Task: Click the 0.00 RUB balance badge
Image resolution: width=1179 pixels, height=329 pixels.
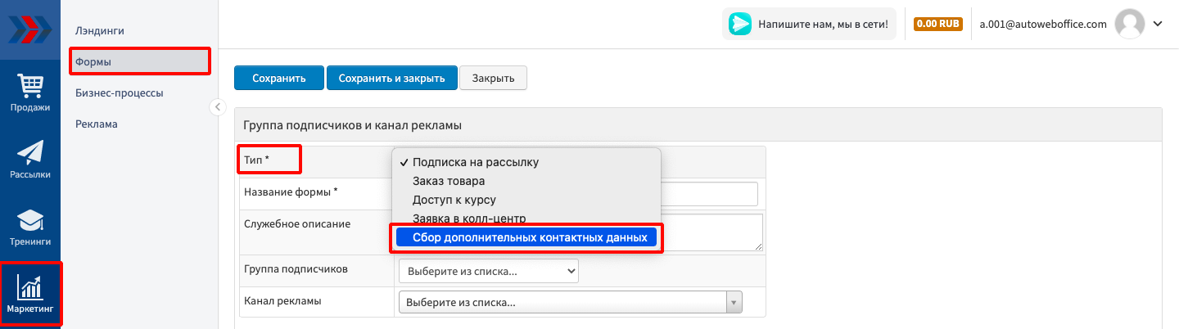Action: (937, 24)
